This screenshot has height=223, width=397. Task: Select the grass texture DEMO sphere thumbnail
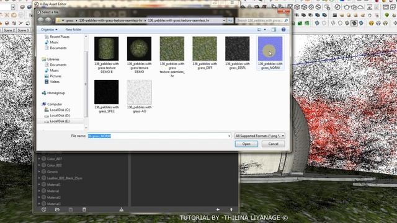[139, 48]
